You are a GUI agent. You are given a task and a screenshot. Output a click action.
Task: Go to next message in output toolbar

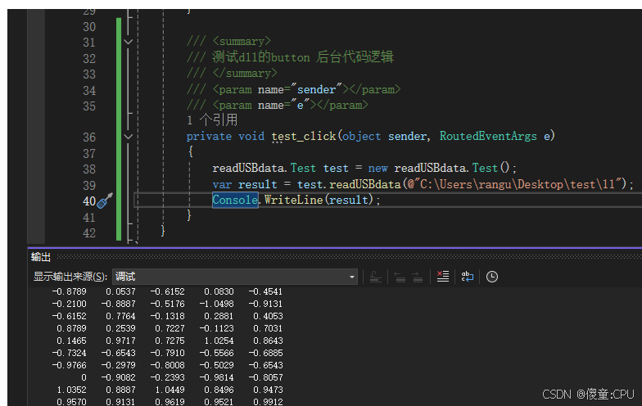pos(418,277)
